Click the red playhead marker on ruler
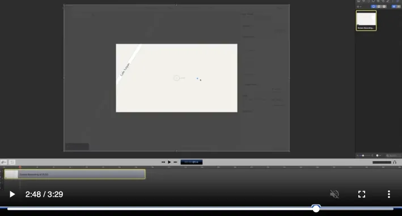This screenshot has width=402, height=216. coord(20,167)
